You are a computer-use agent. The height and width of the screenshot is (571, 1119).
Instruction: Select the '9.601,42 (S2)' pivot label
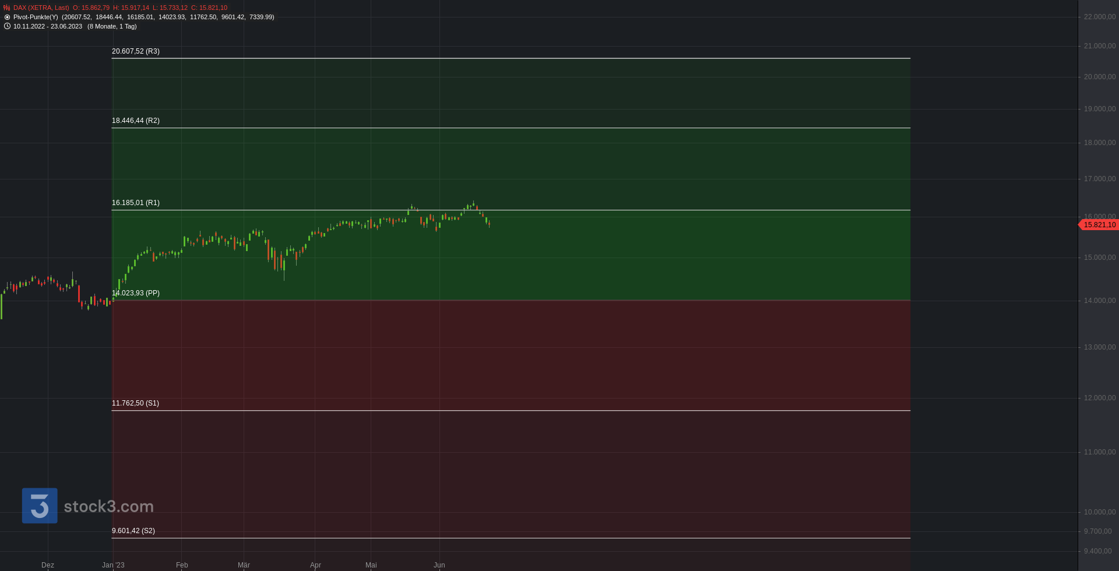coord(133,531)
